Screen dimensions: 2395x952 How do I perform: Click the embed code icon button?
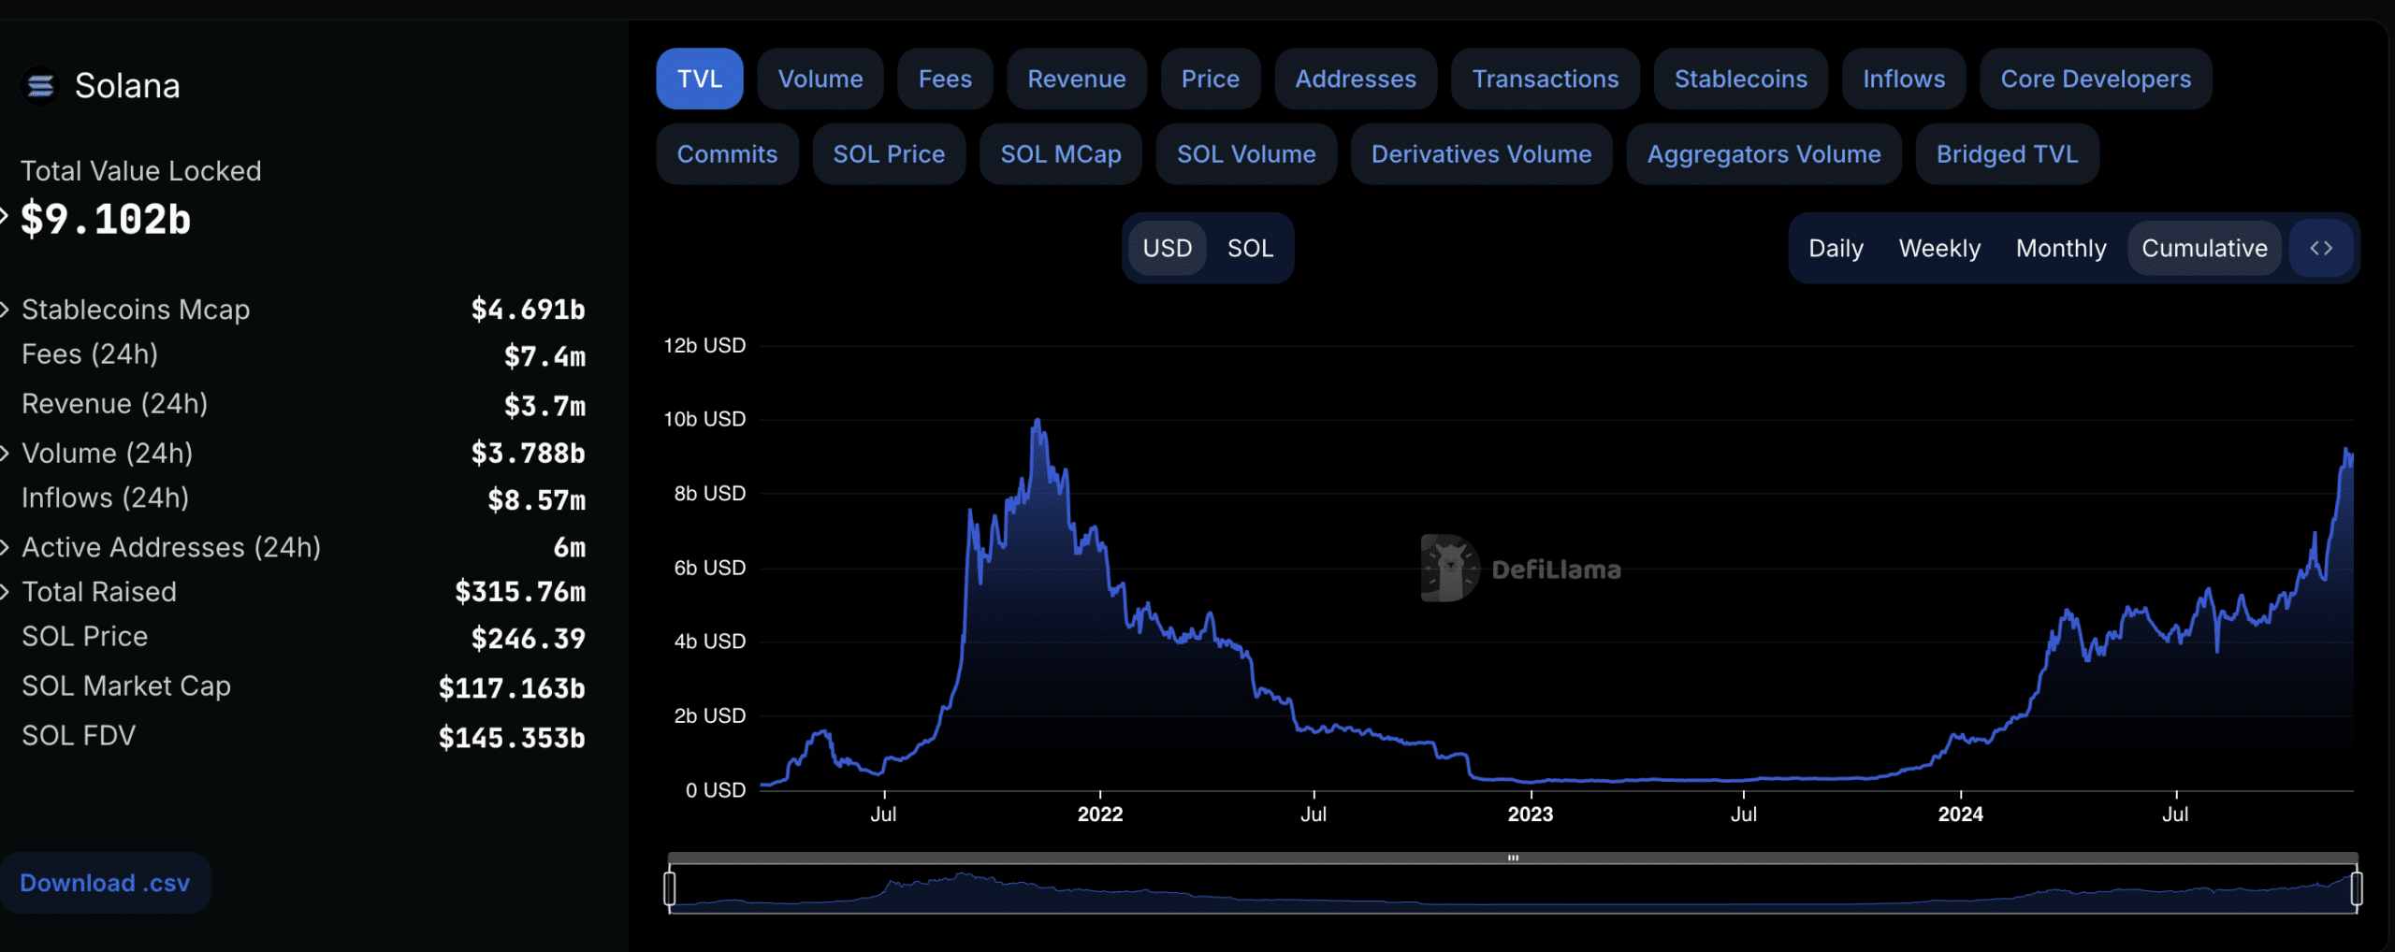[2321, 248]
